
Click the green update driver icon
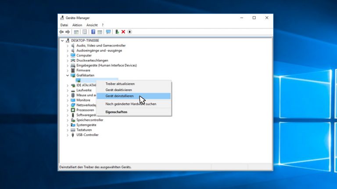[117, 32]
